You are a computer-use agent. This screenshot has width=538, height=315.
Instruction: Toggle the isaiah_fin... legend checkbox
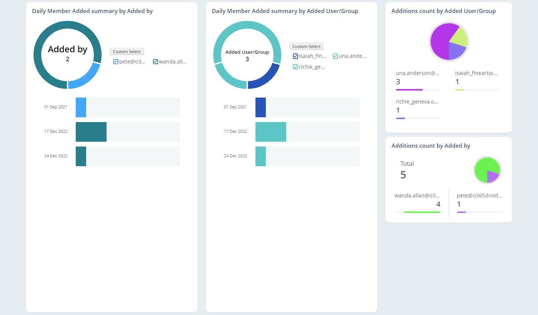tap(296, 56)
